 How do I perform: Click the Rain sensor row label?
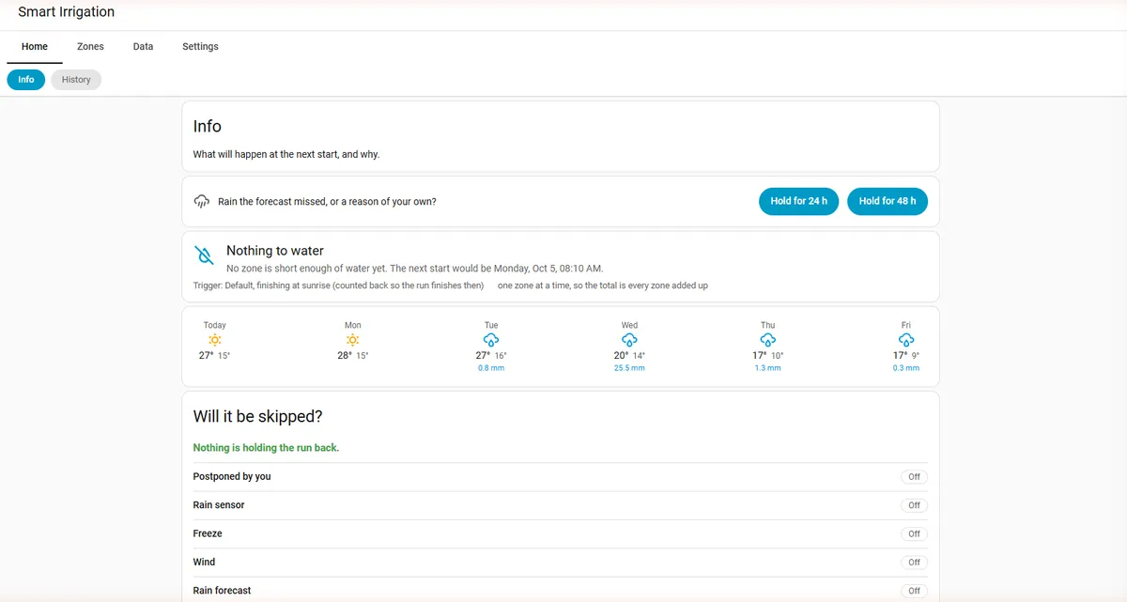(219, 505)
